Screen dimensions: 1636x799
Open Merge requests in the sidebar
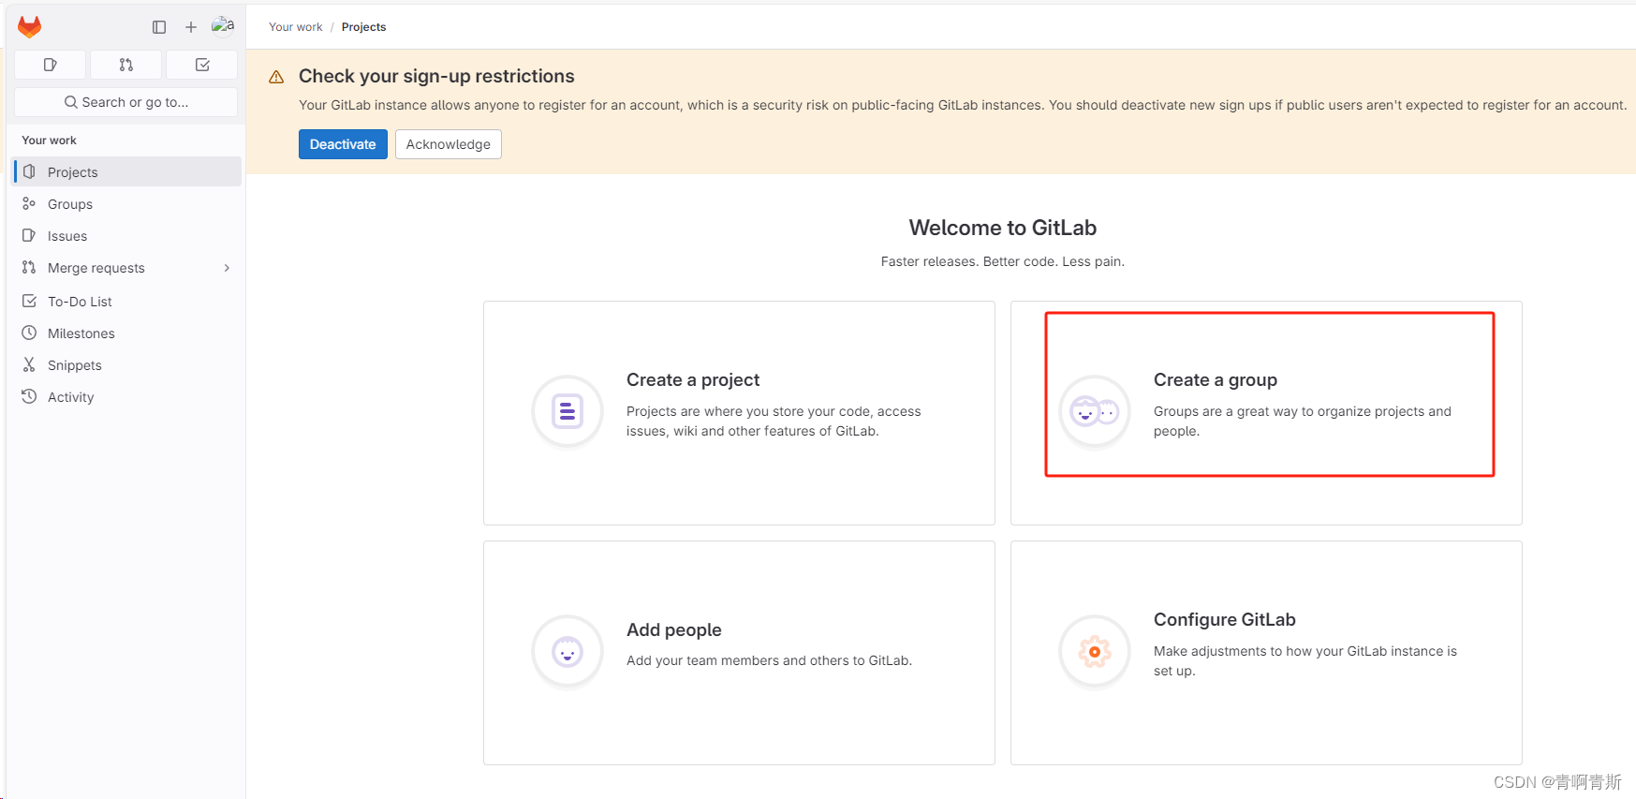(126, 268)
